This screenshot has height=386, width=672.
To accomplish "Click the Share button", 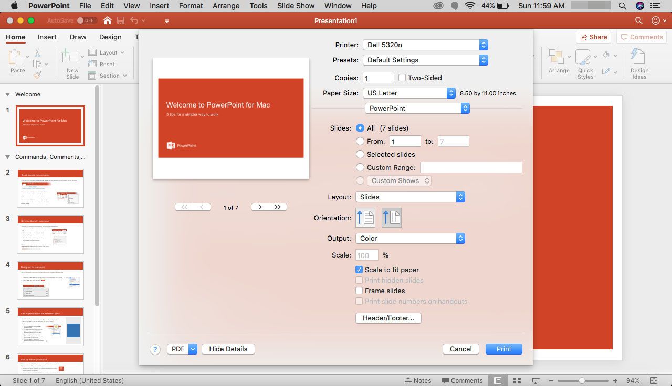I will 593,37.
